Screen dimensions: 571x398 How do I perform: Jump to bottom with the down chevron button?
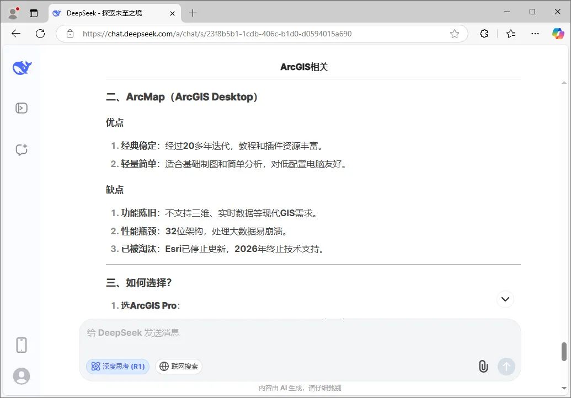pos(505,299)
